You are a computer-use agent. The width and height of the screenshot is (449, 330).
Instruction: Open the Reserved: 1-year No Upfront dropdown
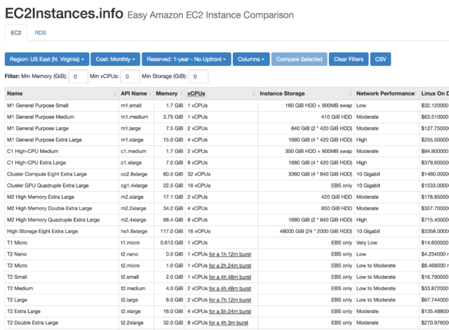point(185,59)
